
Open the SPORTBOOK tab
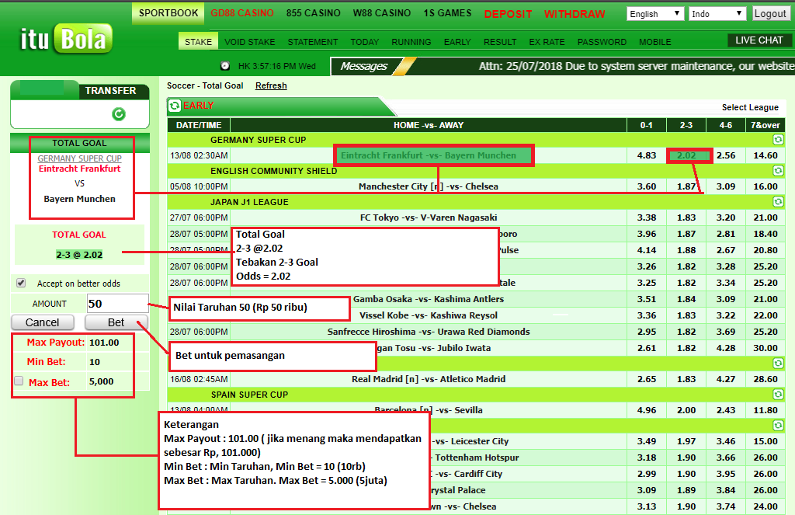(x=168, y=13)
